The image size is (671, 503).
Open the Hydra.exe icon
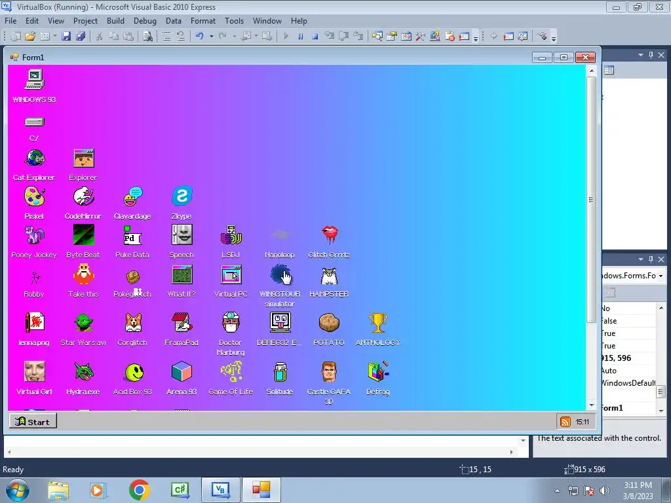pyautogui.click(x=83, y=372)
